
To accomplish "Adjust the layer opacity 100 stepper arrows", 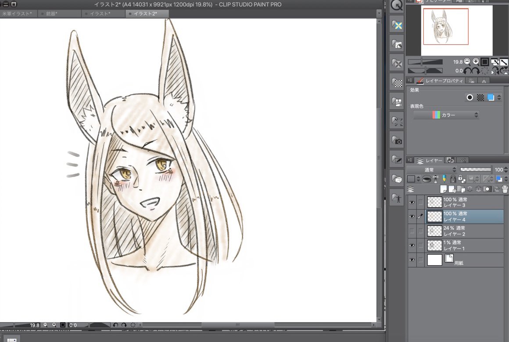I will pyautogui.click(x=506, y=170).
